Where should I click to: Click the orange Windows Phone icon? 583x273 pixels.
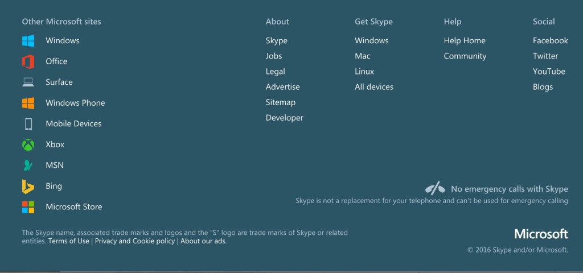click(28, 104)
